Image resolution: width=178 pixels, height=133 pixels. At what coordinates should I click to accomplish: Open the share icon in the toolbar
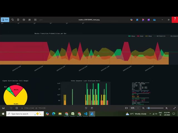[x=29, y=20]
